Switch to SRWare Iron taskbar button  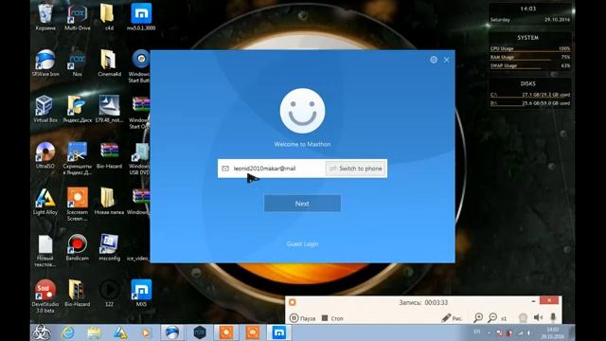click(x=171, y=332)
